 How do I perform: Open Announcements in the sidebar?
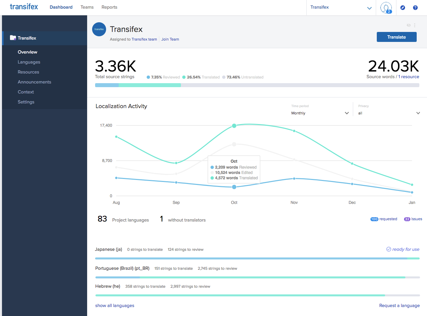(x=35, y=82)
